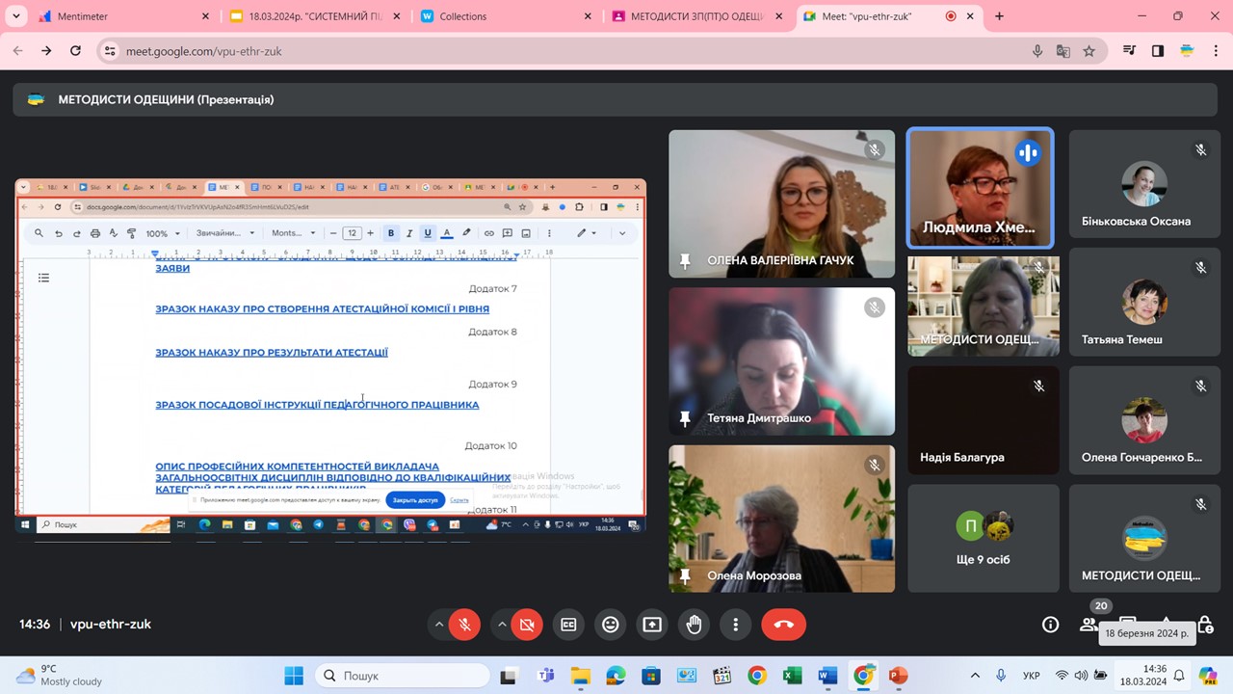Open the 'Ще 9 осіб' participants tile
1233x694 pixels.
click(983, 538)
